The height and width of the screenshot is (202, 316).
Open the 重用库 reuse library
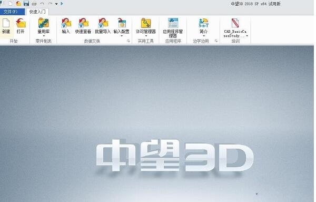pos(44,23)
